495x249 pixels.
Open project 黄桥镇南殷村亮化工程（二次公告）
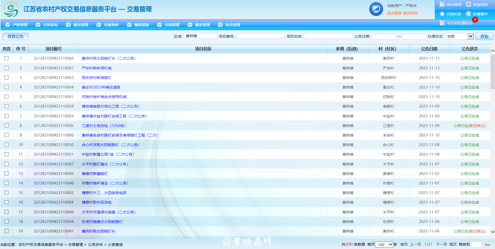[x=111, y=106]
